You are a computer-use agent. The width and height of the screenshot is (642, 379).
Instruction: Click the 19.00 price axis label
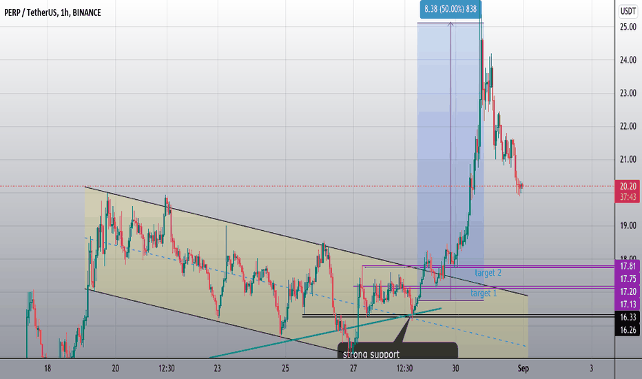pos(628,226)
